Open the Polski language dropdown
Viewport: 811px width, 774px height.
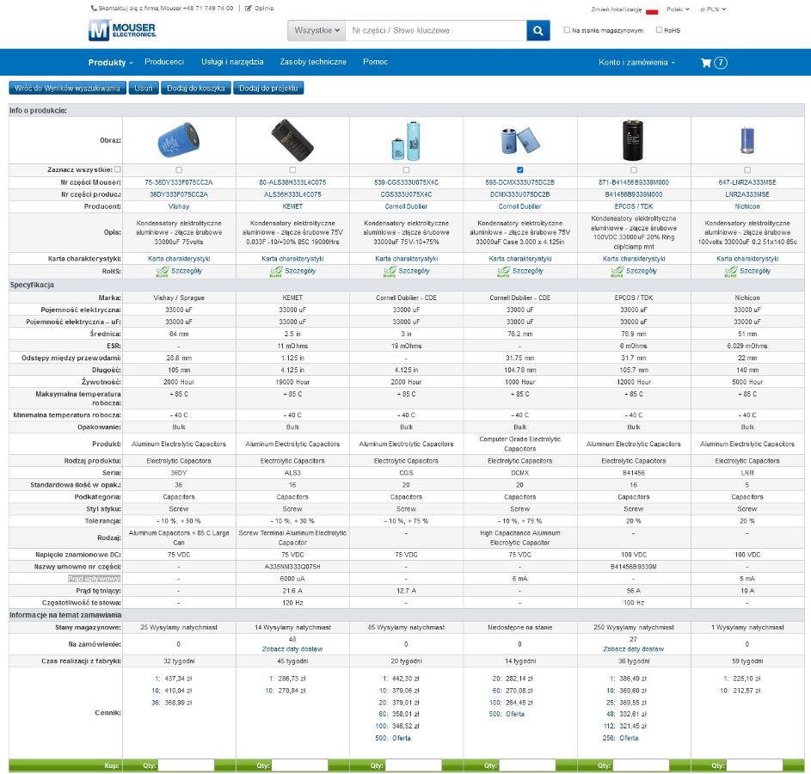click(x=678, y=9)
